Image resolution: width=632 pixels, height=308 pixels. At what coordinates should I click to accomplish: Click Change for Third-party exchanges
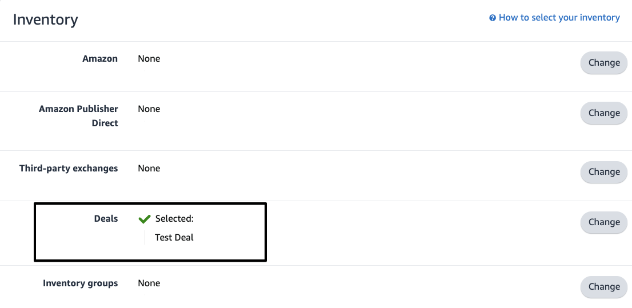(x=604, y=172)
